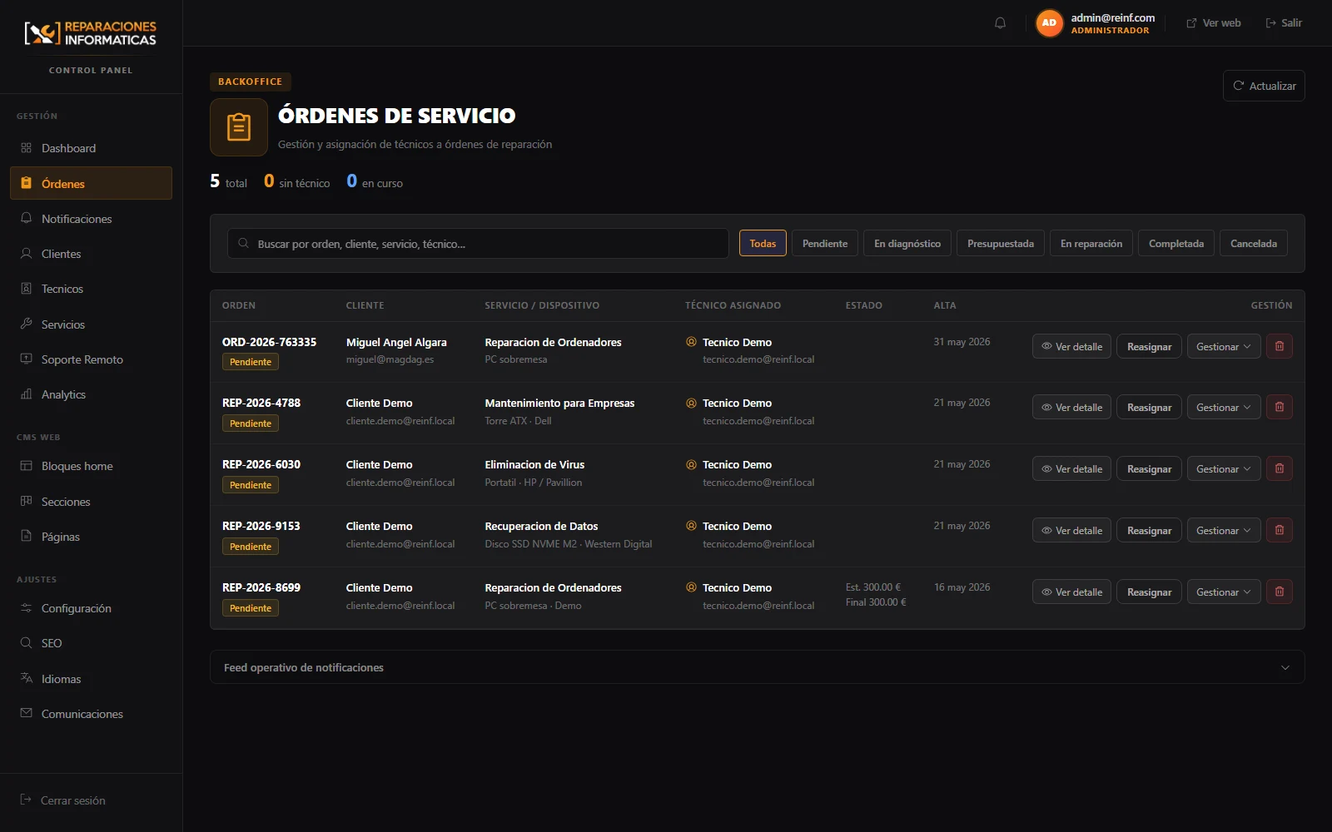The height and width of the screenshot is (832, 1332).
Task: Expand Feed operativo de notificaciones
Action: [757, 667]
